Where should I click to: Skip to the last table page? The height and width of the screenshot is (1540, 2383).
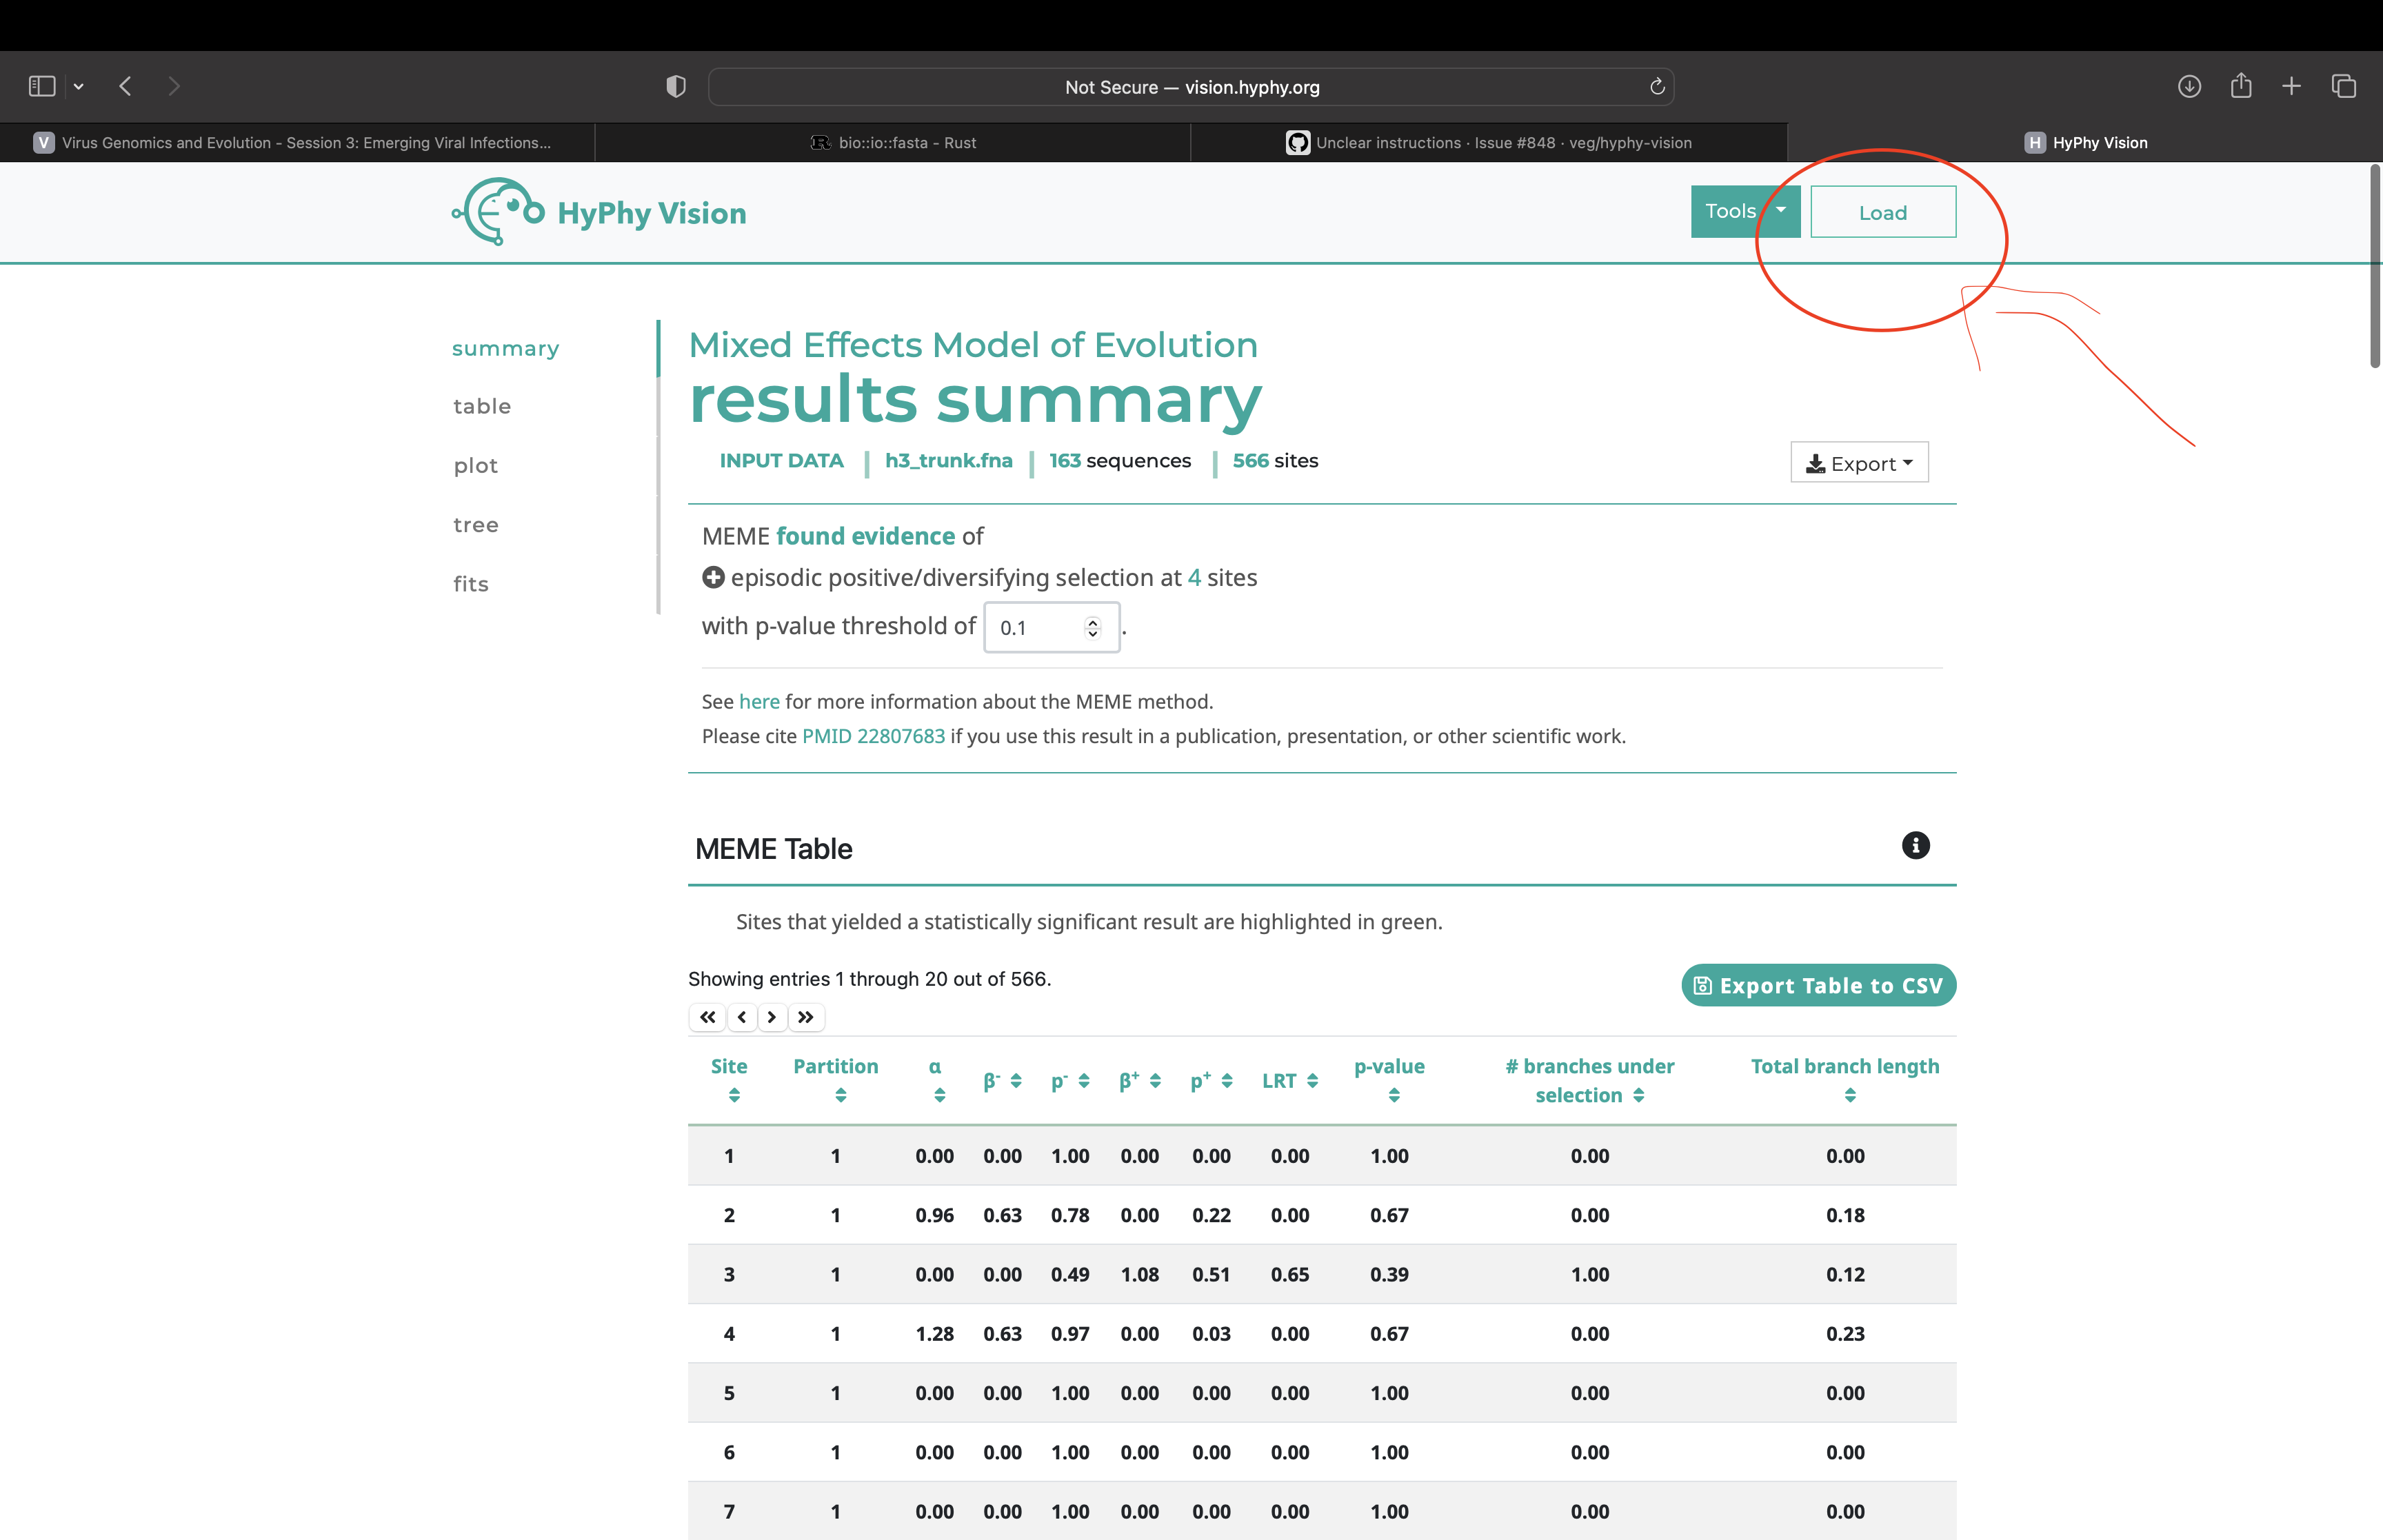click(806, 1017)
